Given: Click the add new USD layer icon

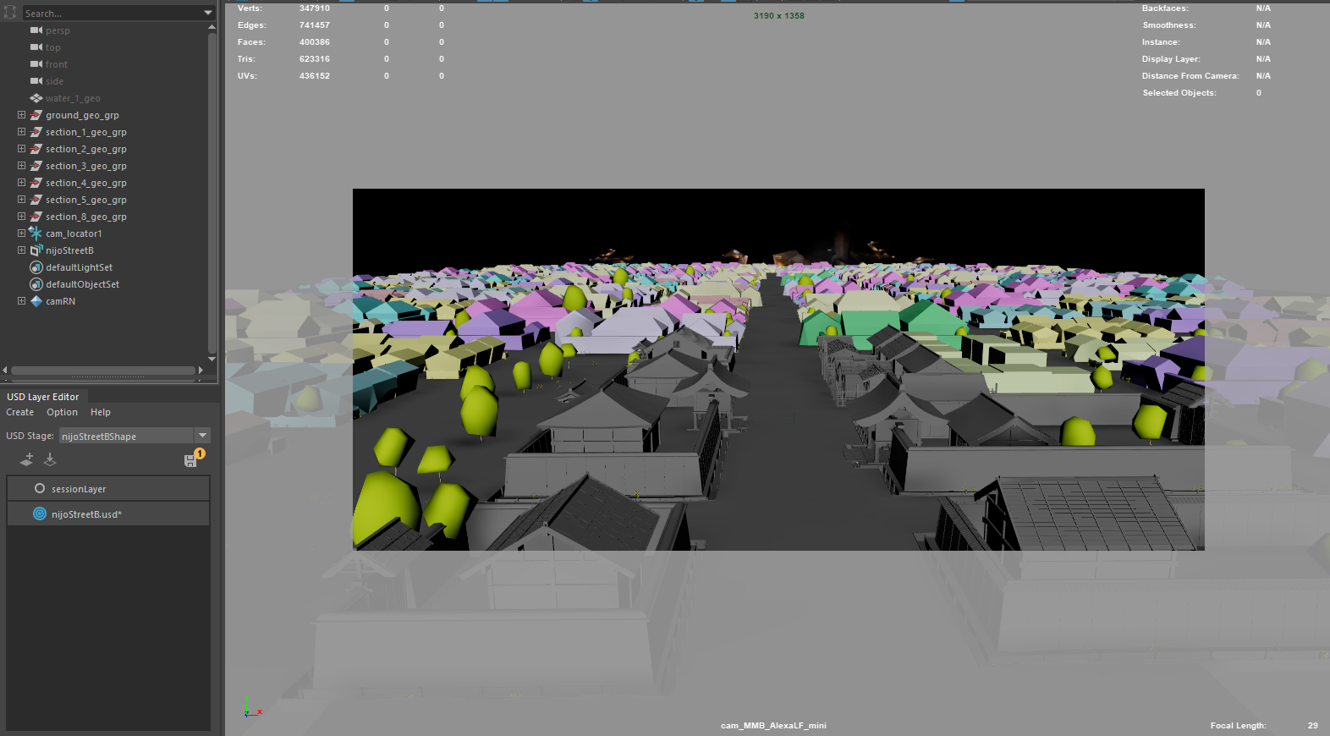Looking at the screenshot, I should (27, 459).
